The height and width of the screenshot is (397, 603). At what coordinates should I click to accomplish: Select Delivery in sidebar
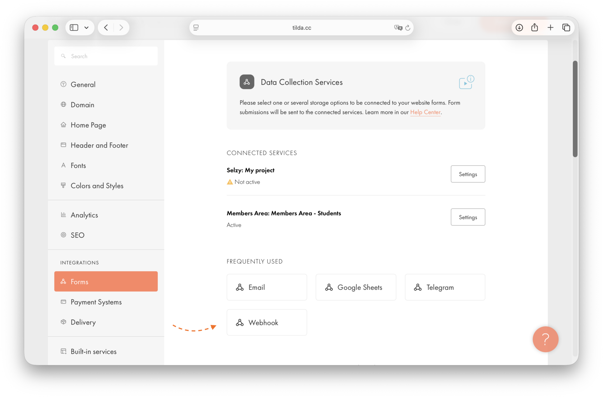point(106,322)
